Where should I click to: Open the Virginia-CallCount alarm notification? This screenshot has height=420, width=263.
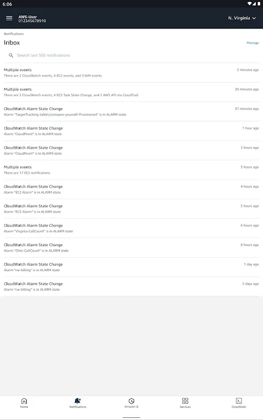(x=131, y=228)
